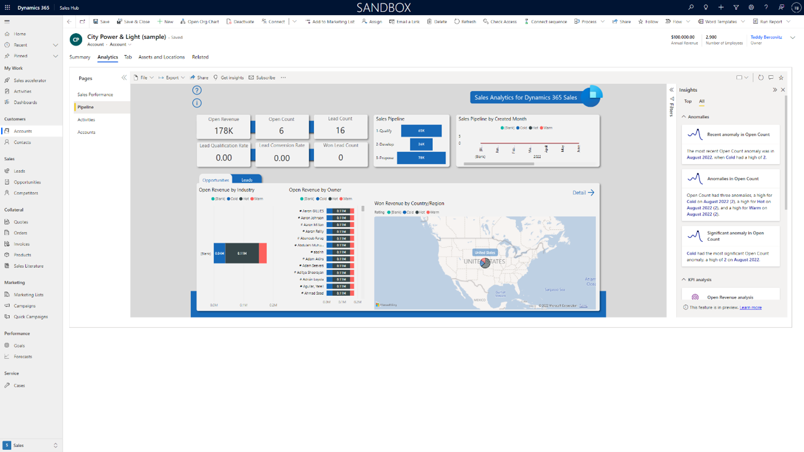Expand the Pinned section in sidebar
This screenshot has width=804, height=452.
click(55, 56)
